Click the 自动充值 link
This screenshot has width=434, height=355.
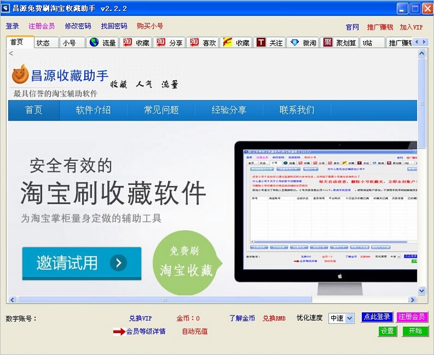pos(195,331)
